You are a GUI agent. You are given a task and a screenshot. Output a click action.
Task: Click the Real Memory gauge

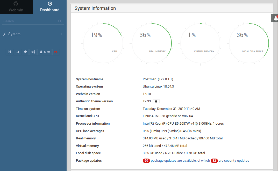152,43
